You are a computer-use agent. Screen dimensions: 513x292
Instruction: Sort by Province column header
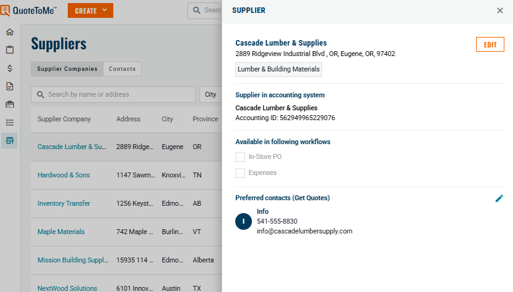(x=205, y=119)
